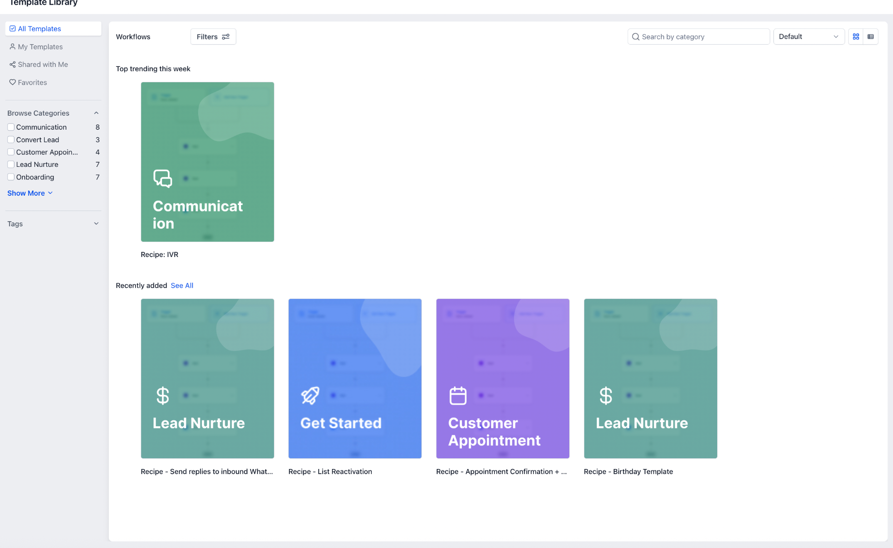The image size is (893, 548).
Task: Open Lead Nurture card for Birthday Template
Action: tap(651, 378)
